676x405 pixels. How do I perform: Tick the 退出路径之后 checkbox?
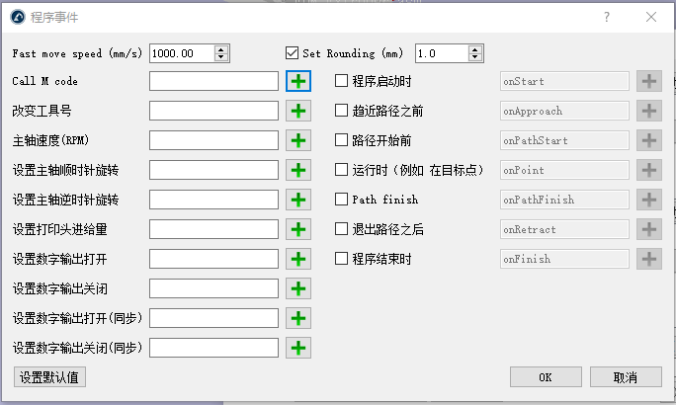(341, 229)
